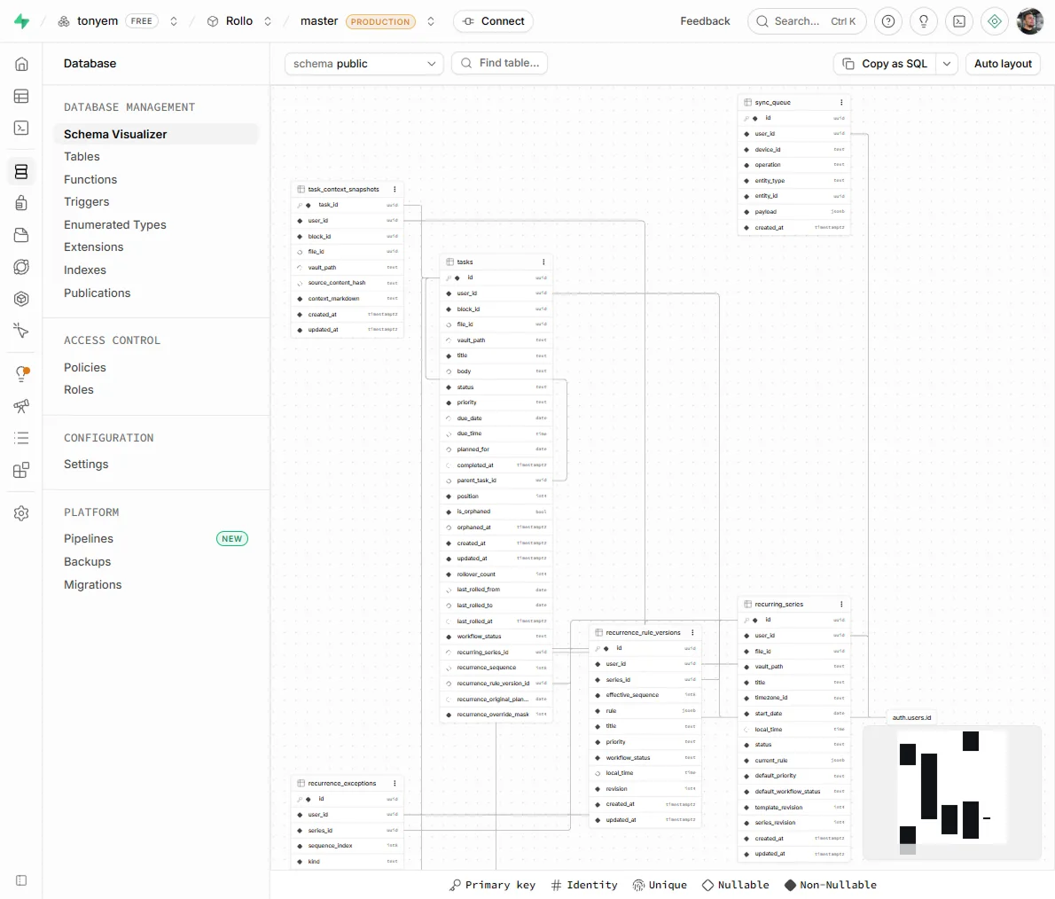The width and height of the screenshot is (1055, 899).
Task: Expand the master branch switcher
Action: click(x=431, y=21)
